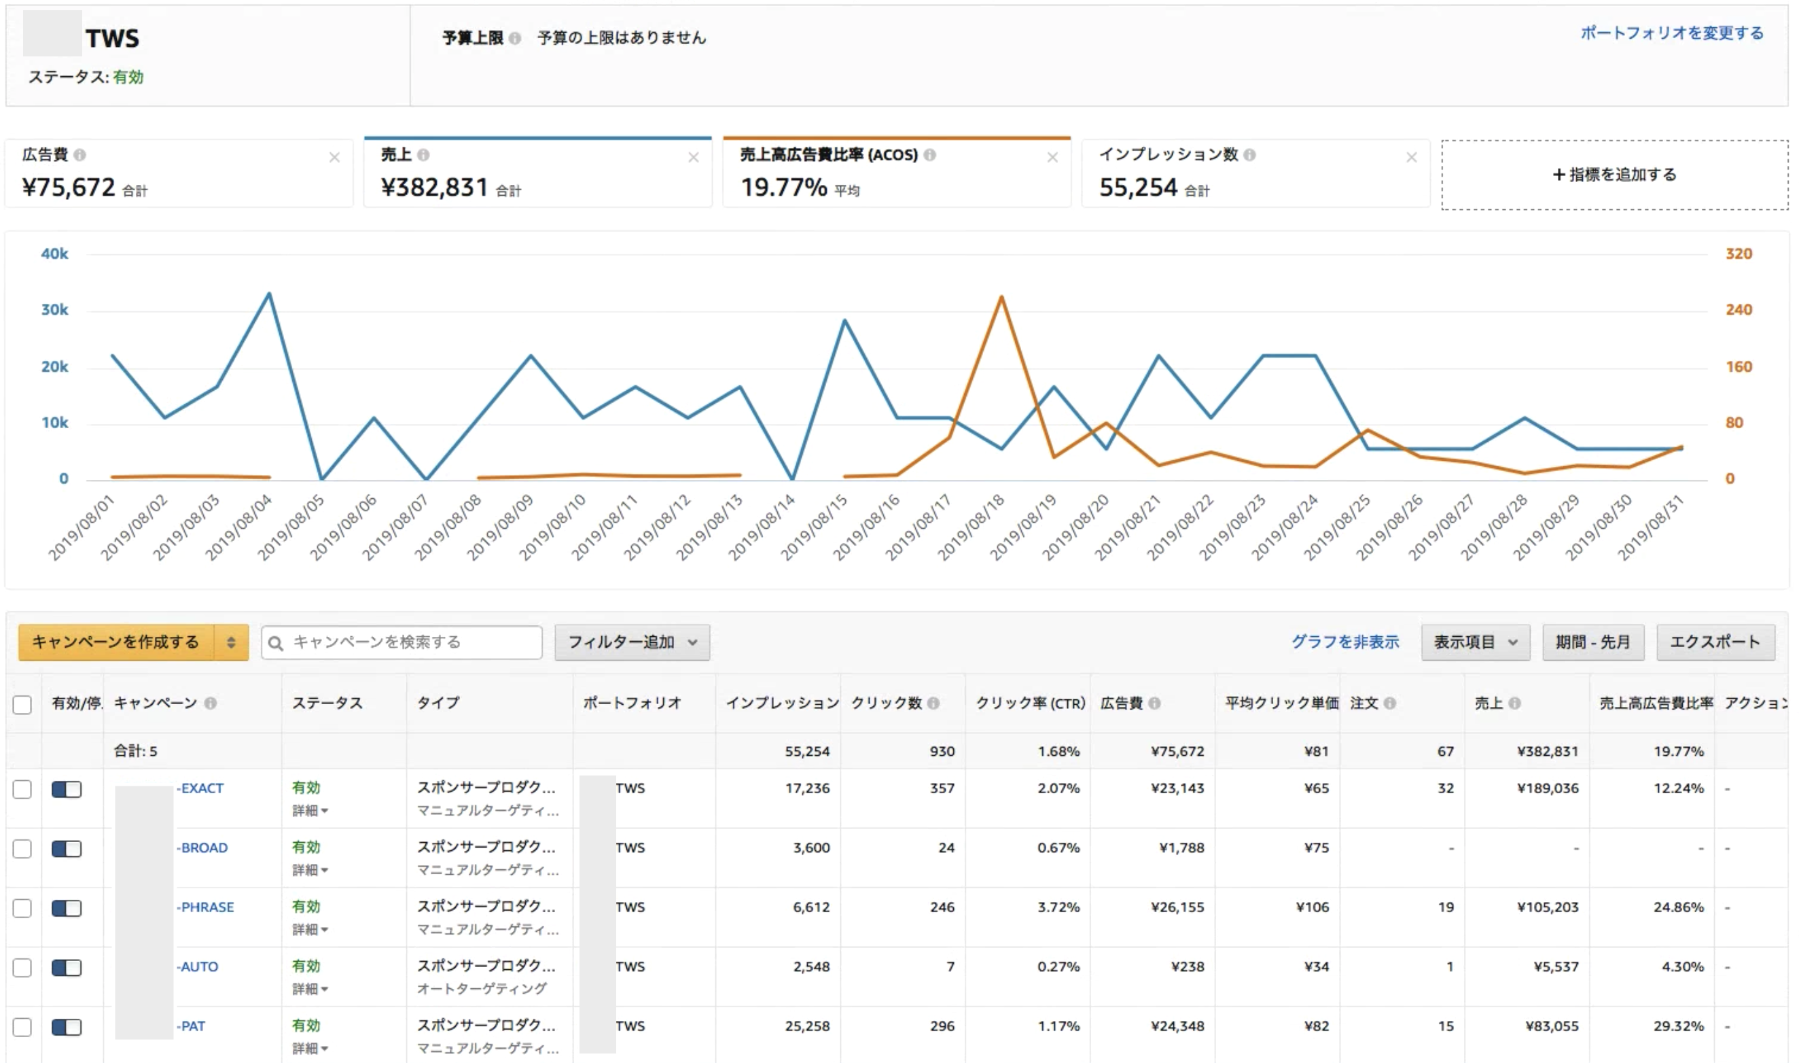Click info icon in クリック数 column header

coord(933,703)
